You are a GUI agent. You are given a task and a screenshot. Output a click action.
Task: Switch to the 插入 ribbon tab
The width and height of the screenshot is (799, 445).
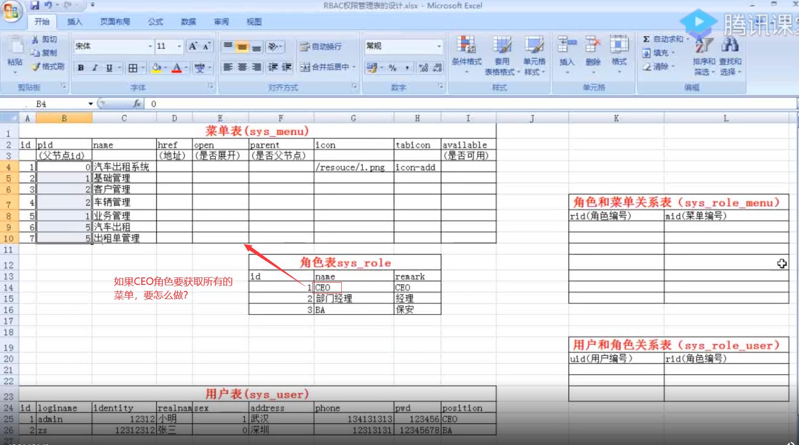75,22
